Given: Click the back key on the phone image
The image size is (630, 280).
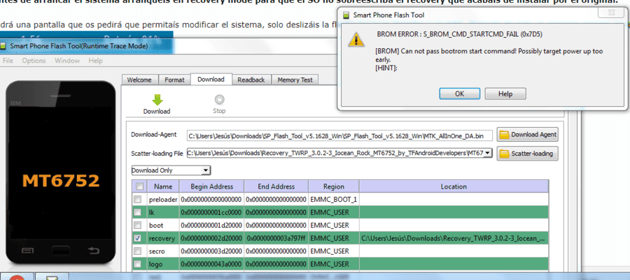Looking at the screenshot, I should point(93,251).
